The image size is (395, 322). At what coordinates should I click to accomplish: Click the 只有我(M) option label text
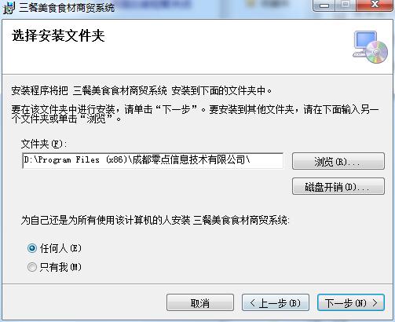(60, 267)
